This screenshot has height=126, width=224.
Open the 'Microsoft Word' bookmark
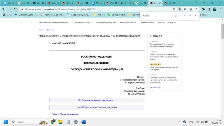click(x=26, y=15)
